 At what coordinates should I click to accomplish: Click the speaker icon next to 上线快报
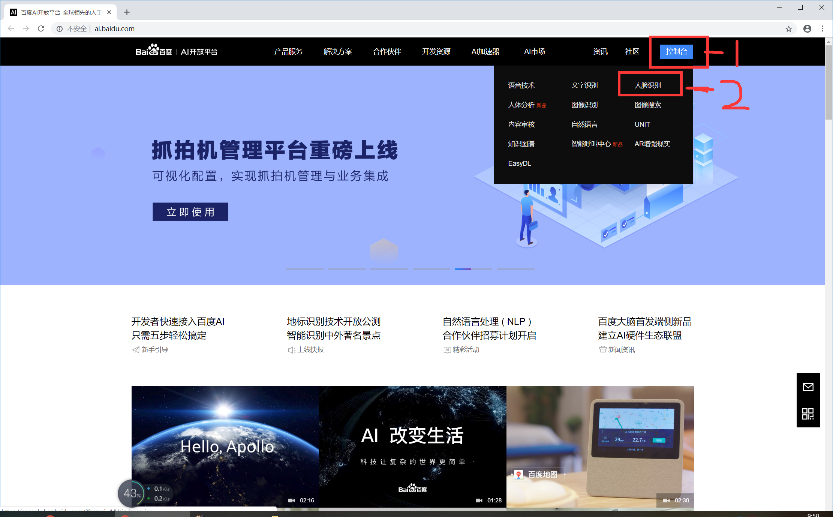pos(291,349)
